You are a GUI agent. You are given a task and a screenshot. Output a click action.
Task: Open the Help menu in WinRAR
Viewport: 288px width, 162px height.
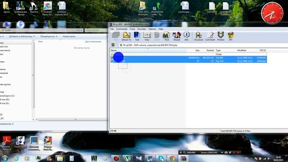(161, 29)
